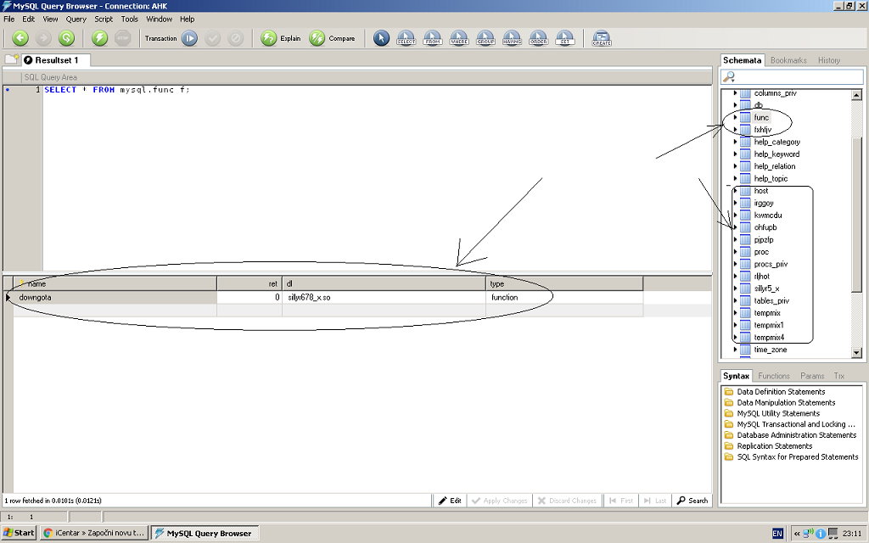869x543 pixels.
Task: Click the Explain query icon
Action: click(269, 38)
